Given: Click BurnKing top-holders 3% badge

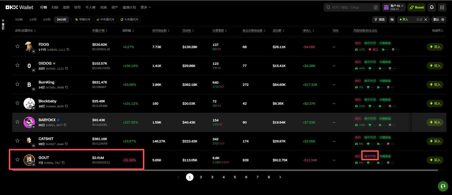Looking at the screenshot, I should tap(359, 87).
